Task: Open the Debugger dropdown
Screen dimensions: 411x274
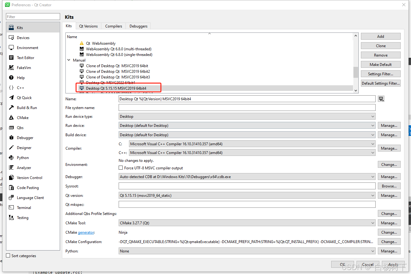Action: click(247, 177)
